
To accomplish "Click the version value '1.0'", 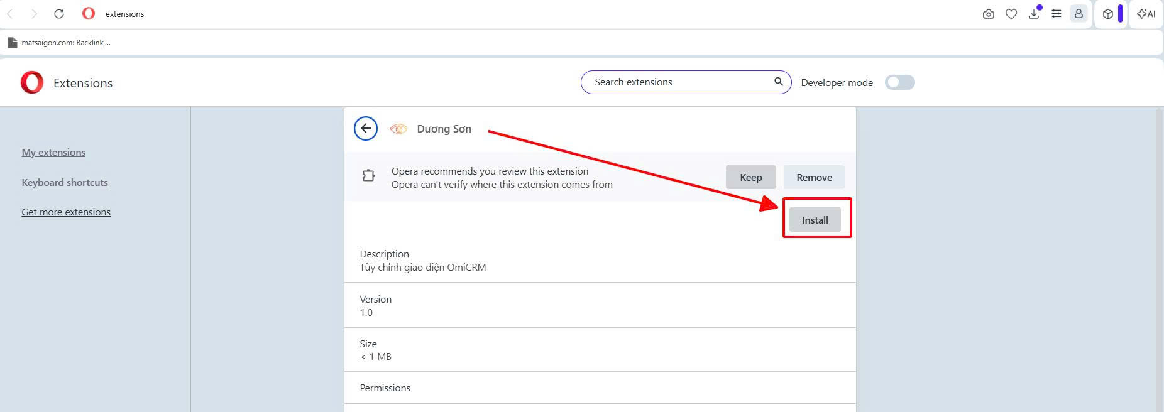I will click(x=366, y=313).
